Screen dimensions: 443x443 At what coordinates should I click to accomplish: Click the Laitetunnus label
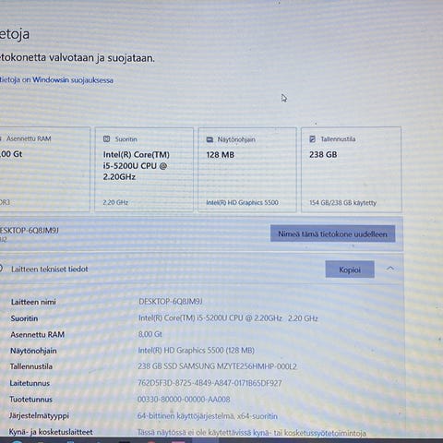30,383
